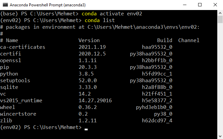Viewport: 223px width, 139px height.
Task: Click the empty scrollbar track below thumb
Action: [220, 78]
